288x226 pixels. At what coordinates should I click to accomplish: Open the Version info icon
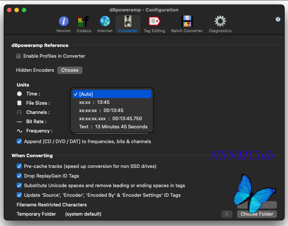point(64,21)
